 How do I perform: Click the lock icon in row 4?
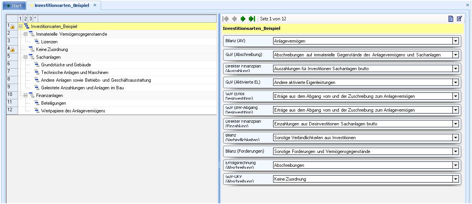(12, 50)
